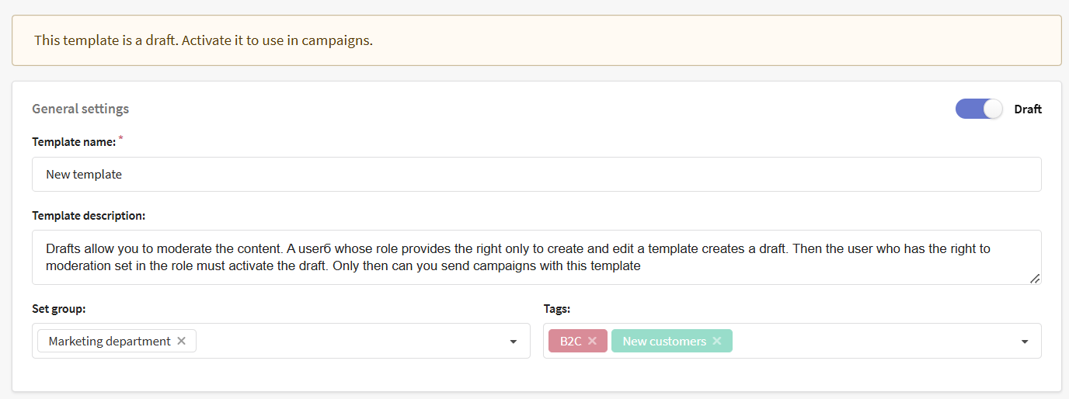
Task: Click the draft notice banner text
Action: tap(204, 40)
